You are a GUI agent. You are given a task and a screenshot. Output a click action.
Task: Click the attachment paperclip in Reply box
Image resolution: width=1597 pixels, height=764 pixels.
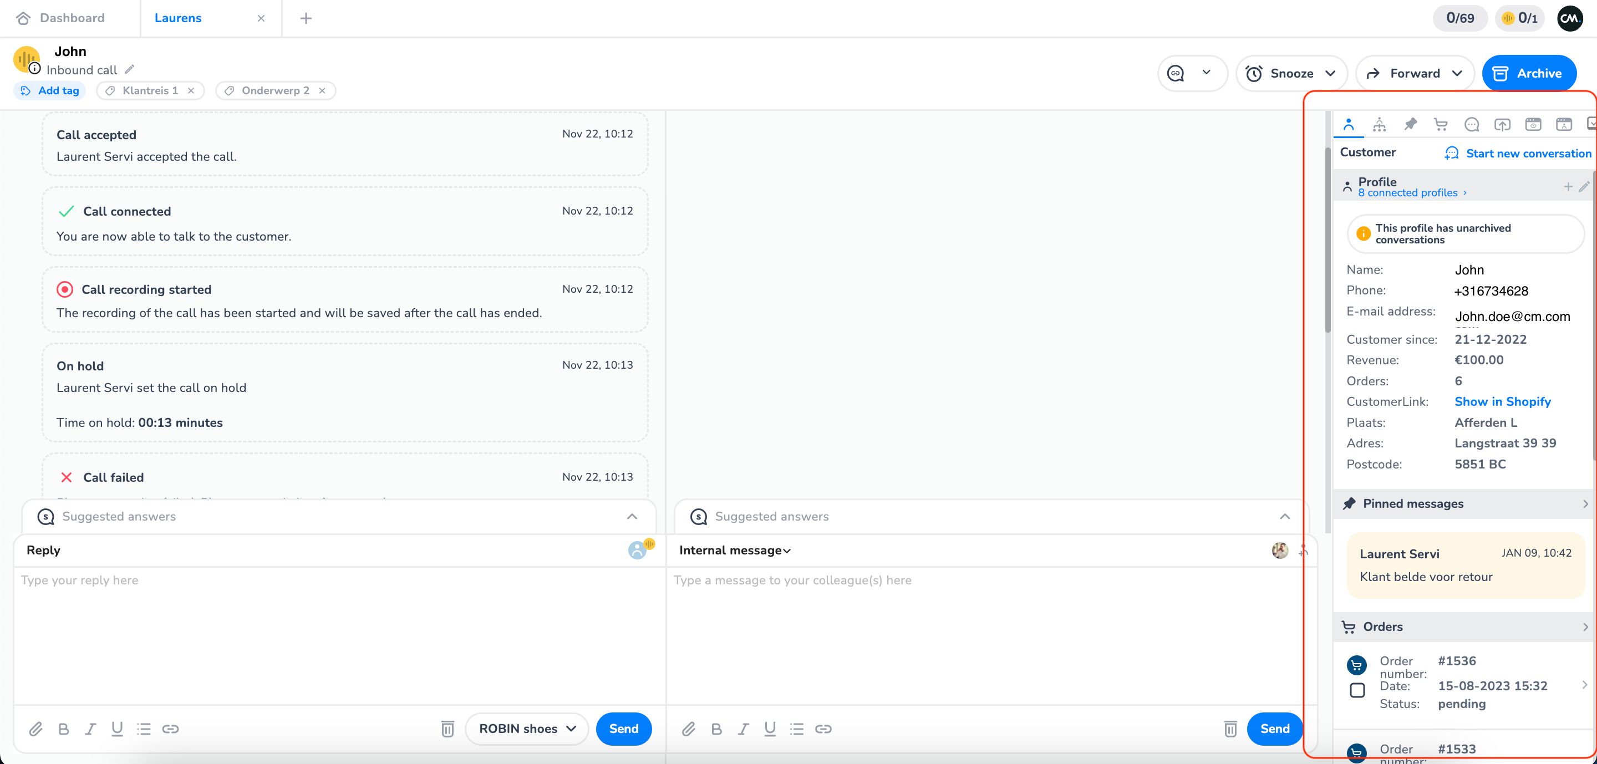pos(36,729)
